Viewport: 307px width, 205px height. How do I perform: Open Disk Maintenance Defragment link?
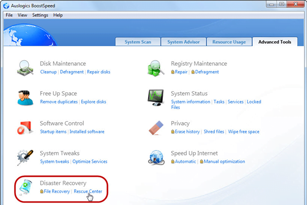coord(72,72)
